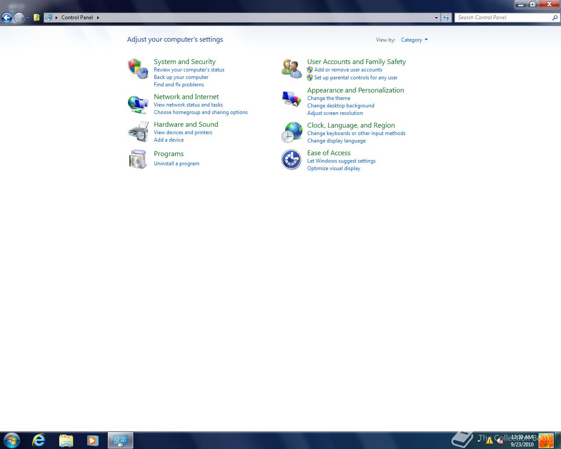Click the muted volume tray icon
561x449 pixels.
point(500,440)
